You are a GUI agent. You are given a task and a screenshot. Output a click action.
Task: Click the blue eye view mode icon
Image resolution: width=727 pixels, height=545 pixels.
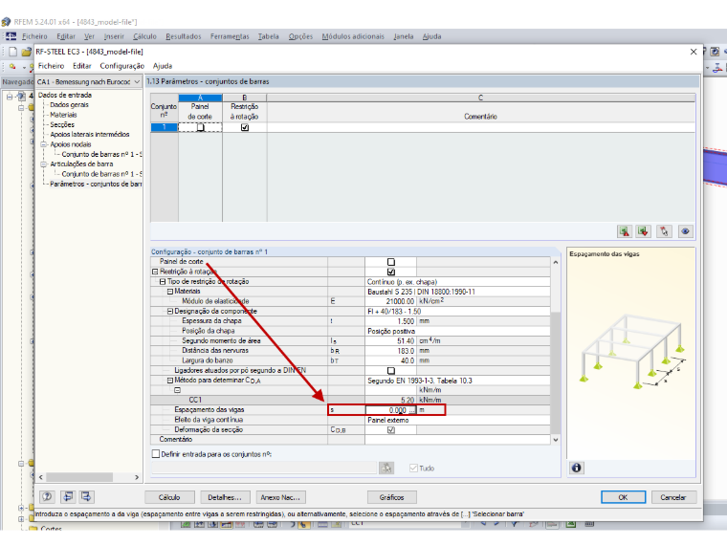(685, 231)
